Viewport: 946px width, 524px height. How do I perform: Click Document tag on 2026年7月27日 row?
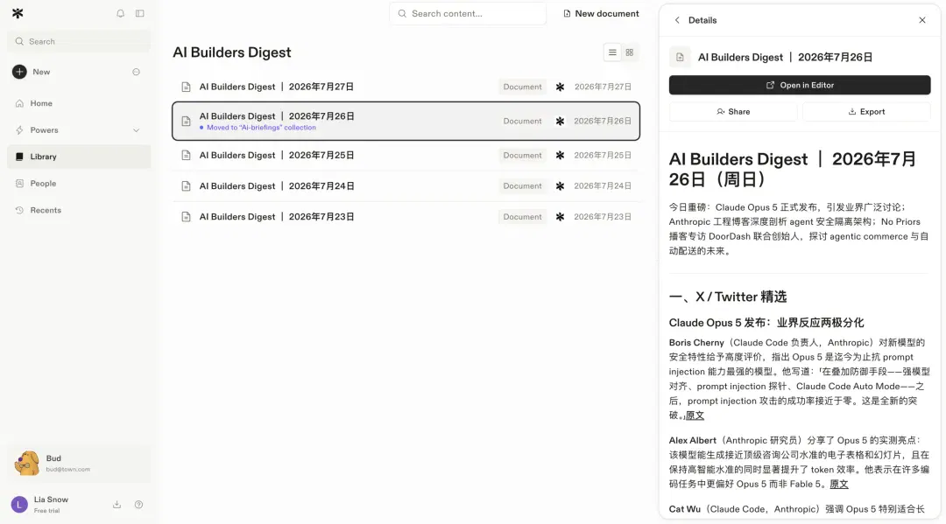point(522,87)
